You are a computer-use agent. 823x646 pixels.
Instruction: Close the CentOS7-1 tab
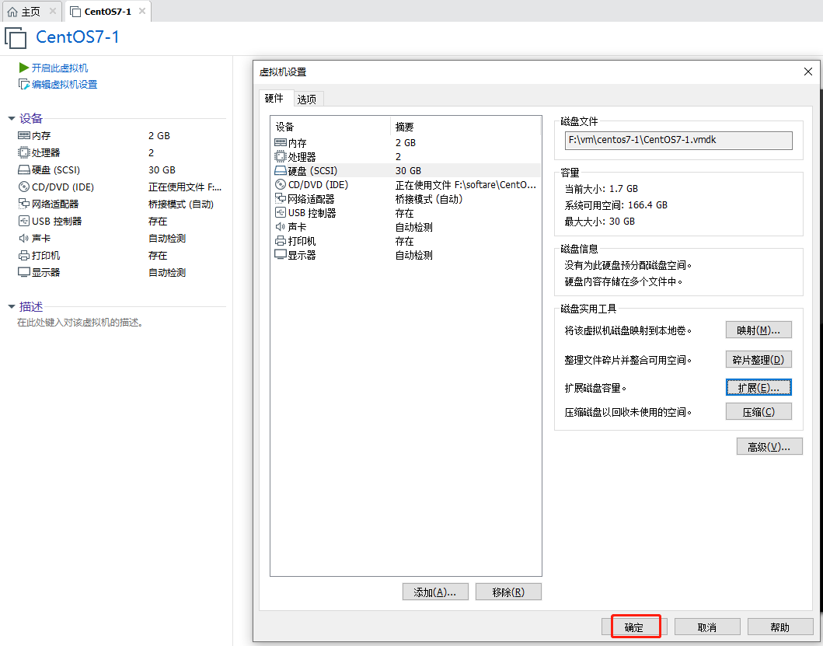tap(141, 11)
